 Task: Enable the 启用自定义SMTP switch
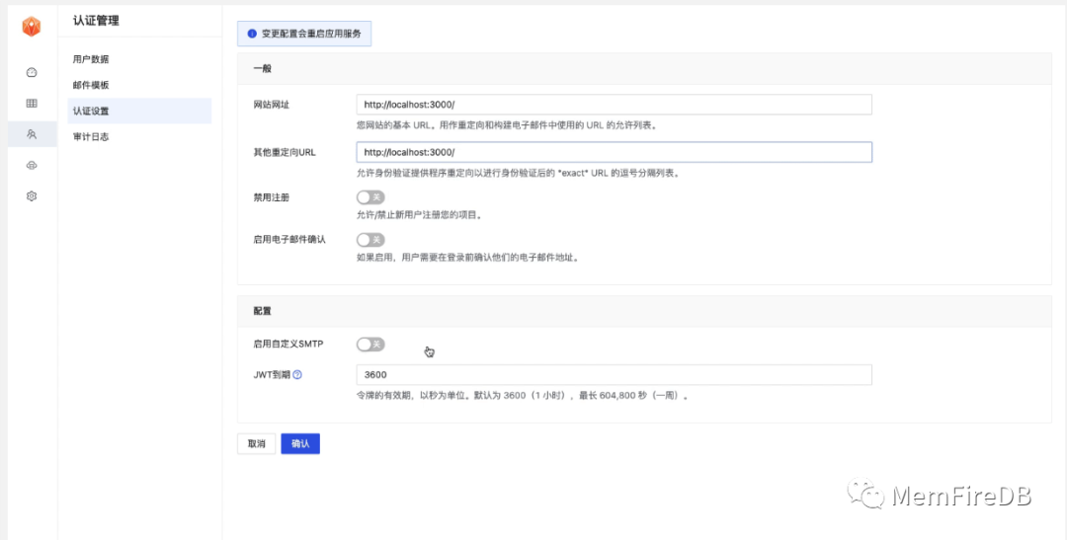coord(370,345)
